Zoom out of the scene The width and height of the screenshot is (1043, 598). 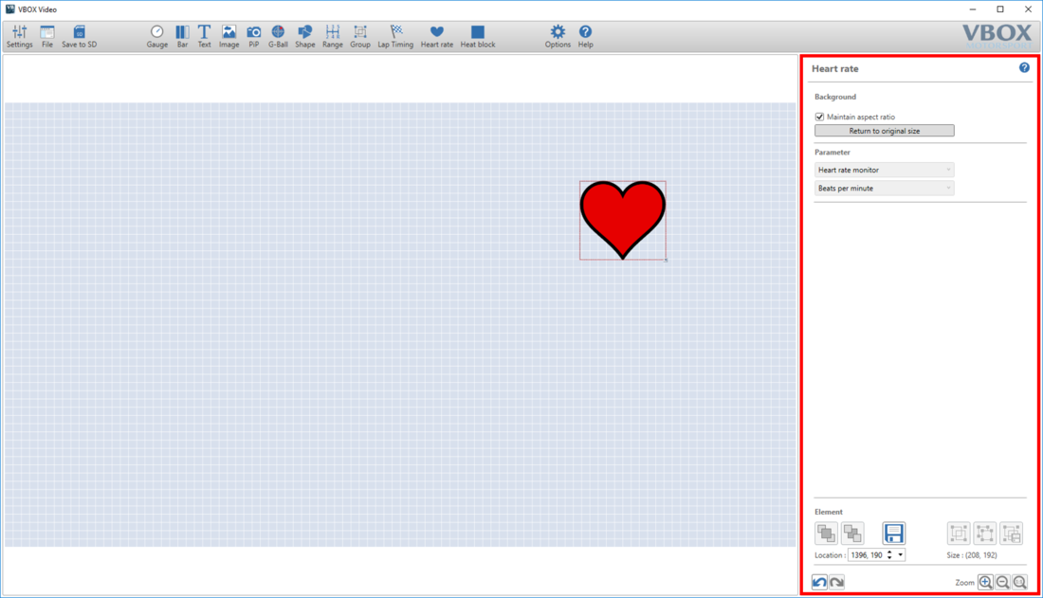point(1003,582)
